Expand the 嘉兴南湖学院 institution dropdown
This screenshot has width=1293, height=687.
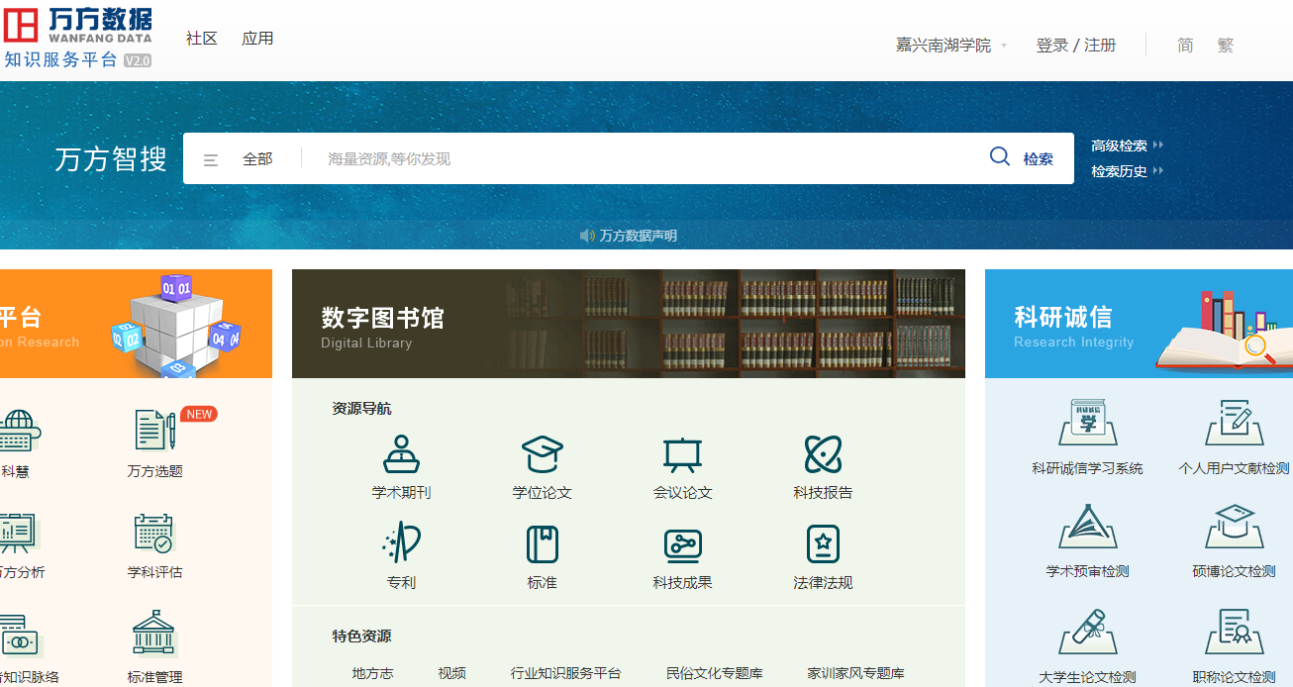pos(950,46)
